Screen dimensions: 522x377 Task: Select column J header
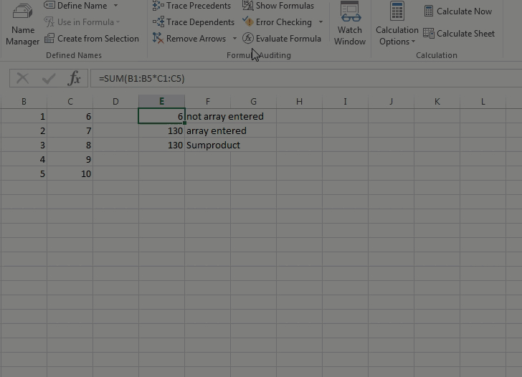tap(391, 102)
